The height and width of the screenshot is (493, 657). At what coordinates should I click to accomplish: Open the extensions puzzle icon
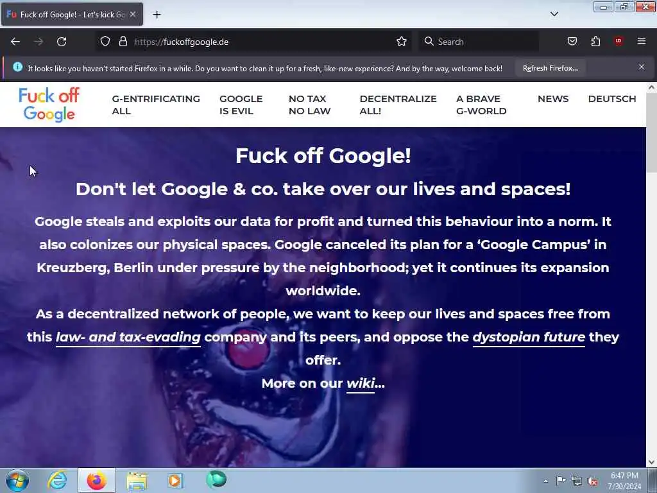(595, 41)
